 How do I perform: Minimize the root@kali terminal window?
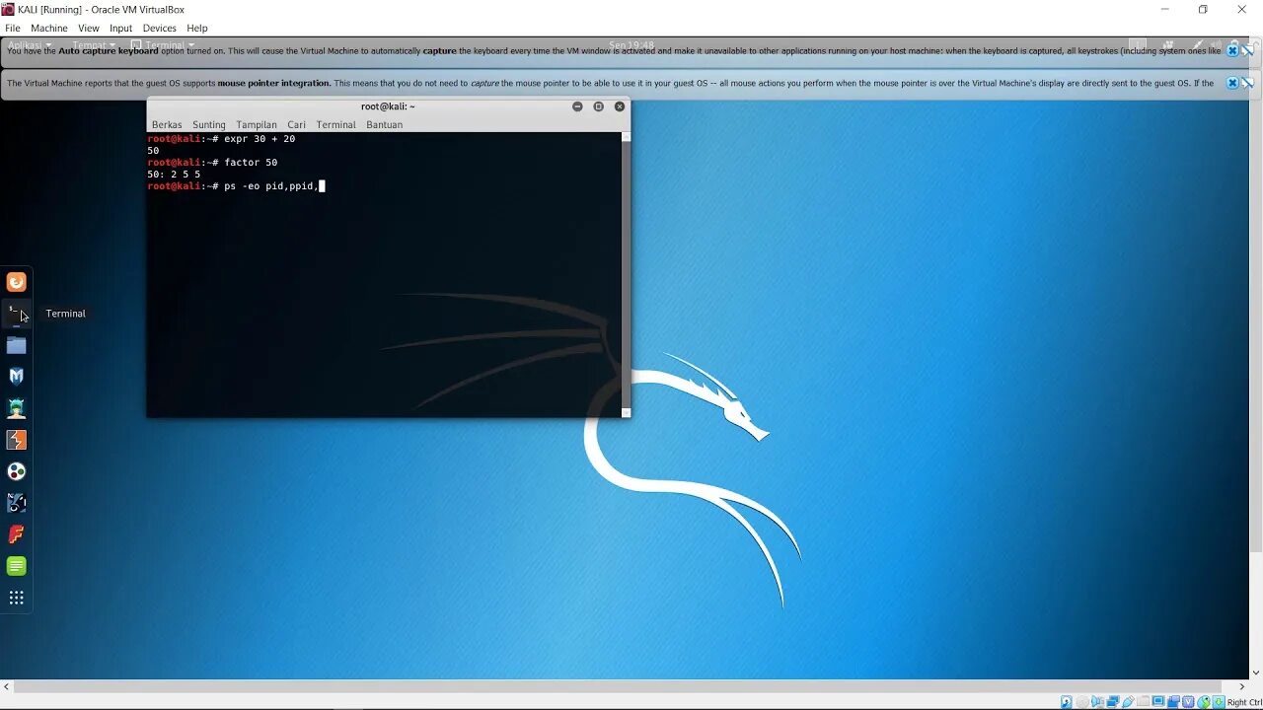tap(577, 106)
